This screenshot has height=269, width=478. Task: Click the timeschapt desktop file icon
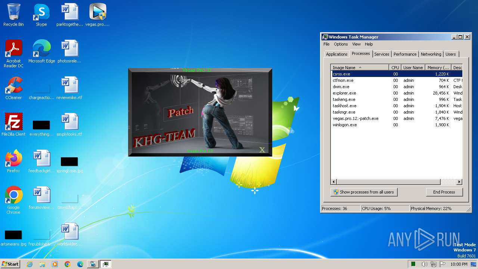tap(69, 202)
